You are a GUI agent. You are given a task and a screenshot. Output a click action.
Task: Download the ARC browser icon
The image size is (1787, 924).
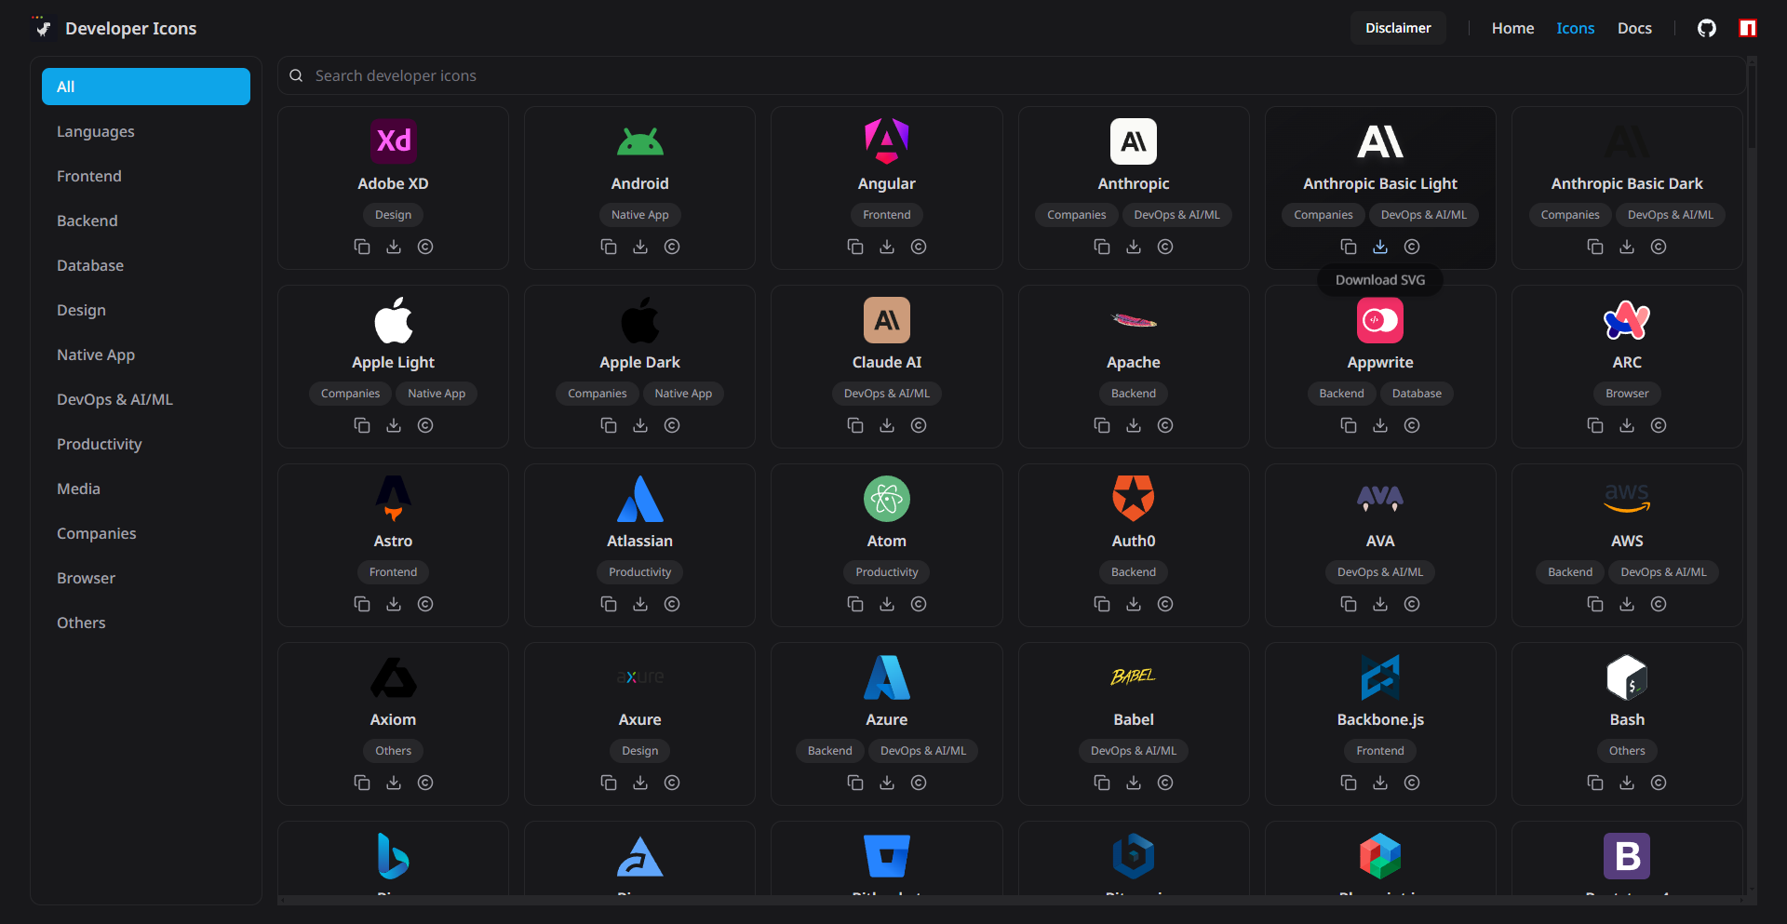point(1627,425)
